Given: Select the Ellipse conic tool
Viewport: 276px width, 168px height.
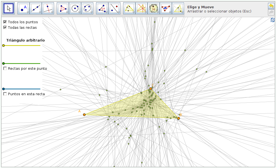Looking at the screenshot, I should pos(87,9).
